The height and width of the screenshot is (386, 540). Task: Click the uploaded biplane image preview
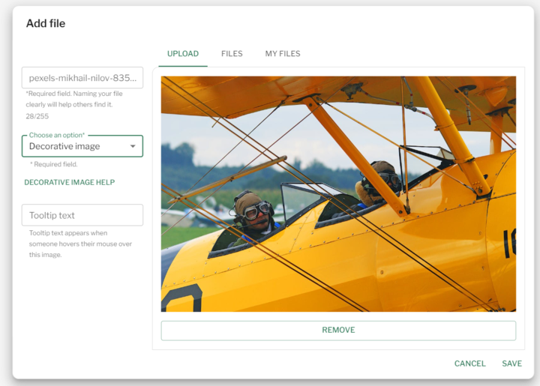coord(338,194)
